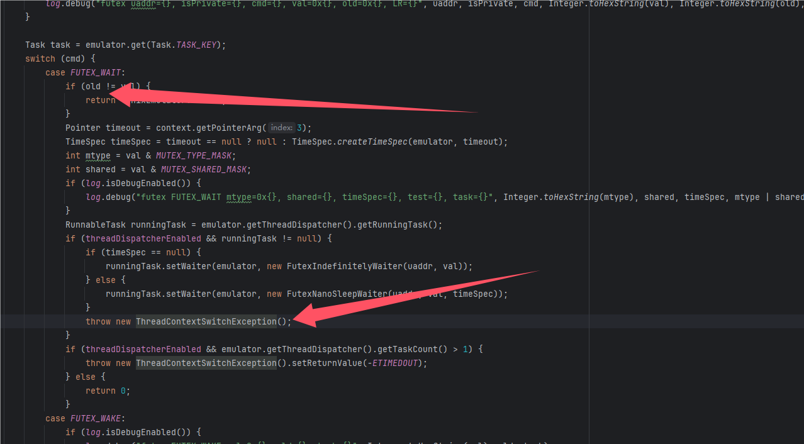Click the Pointer type before timeout
This screenshot has width=804, height=444.
point(82,128)
